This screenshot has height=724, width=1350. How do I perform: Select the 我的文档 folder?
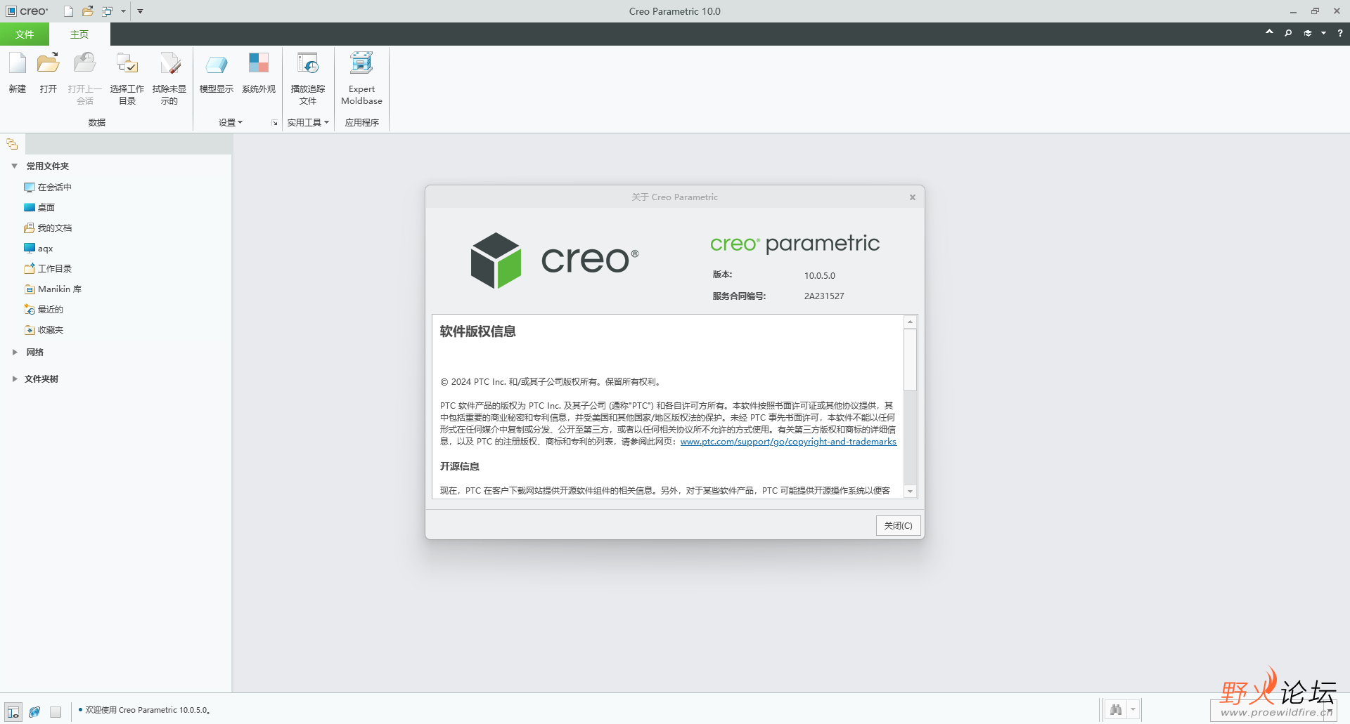click(x=48, y=228)
